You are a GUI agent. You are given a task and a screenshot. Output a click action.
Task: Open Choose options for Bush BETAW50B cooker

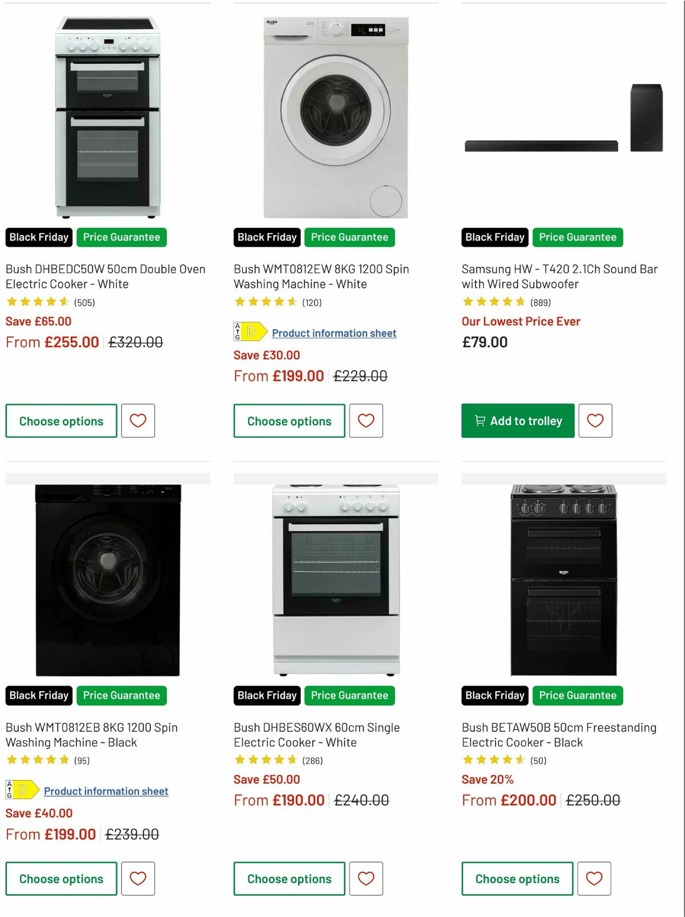tap(517, 879)
